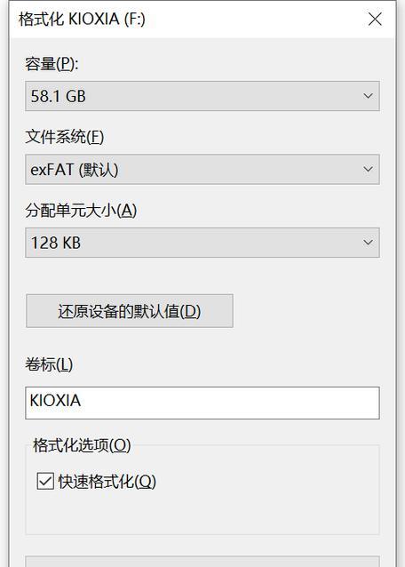The width and height of the screenshot is (405, 567).
Task: Click the 还原设备的默认值(D) button
Action: (x=130, y=311)
